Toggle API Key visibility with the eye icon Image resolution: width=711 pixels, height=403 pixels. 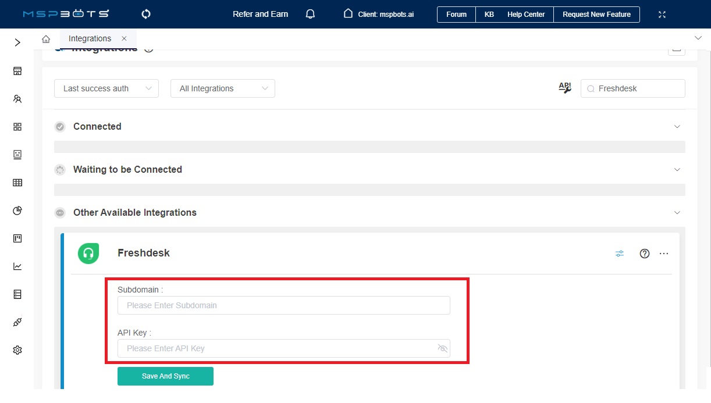443,348
